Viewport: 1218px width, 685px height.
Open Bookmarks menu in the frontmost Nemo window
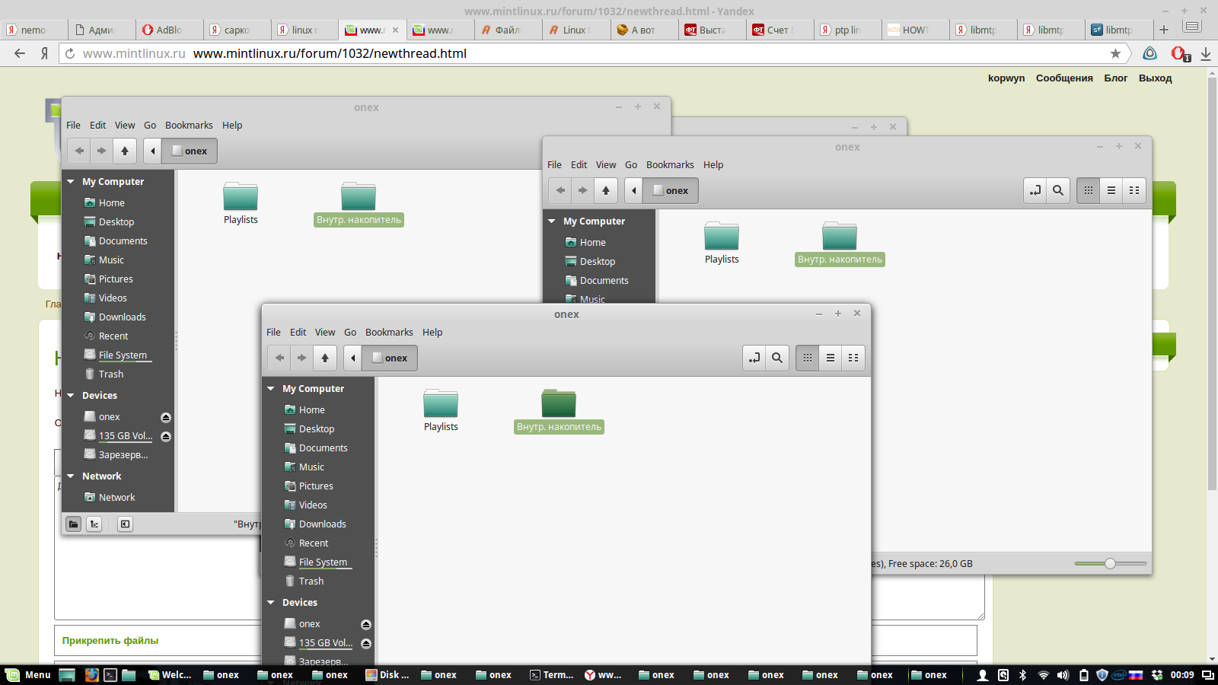point(389,333)
